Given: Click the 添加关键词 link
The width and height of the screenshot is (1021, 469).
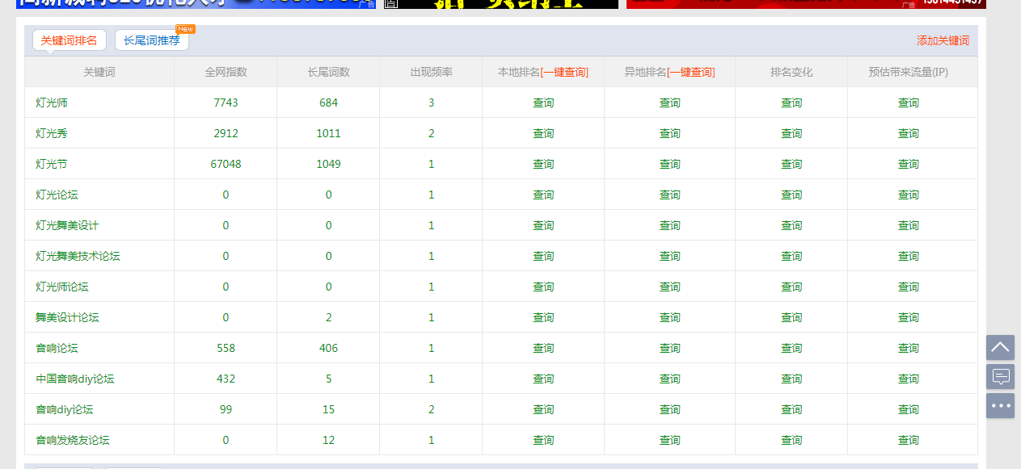Looking at the screenshot, I should pos(943,41).
